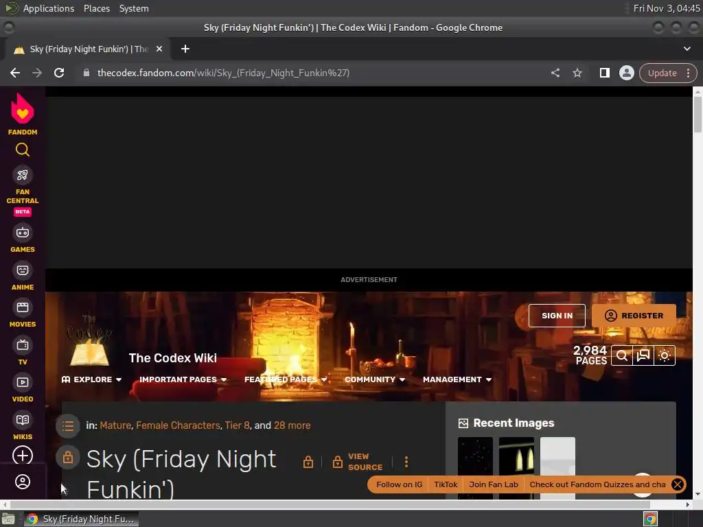Open the Wikis book icon
This screenshot has height=527, width=703.
click(23, 420)
